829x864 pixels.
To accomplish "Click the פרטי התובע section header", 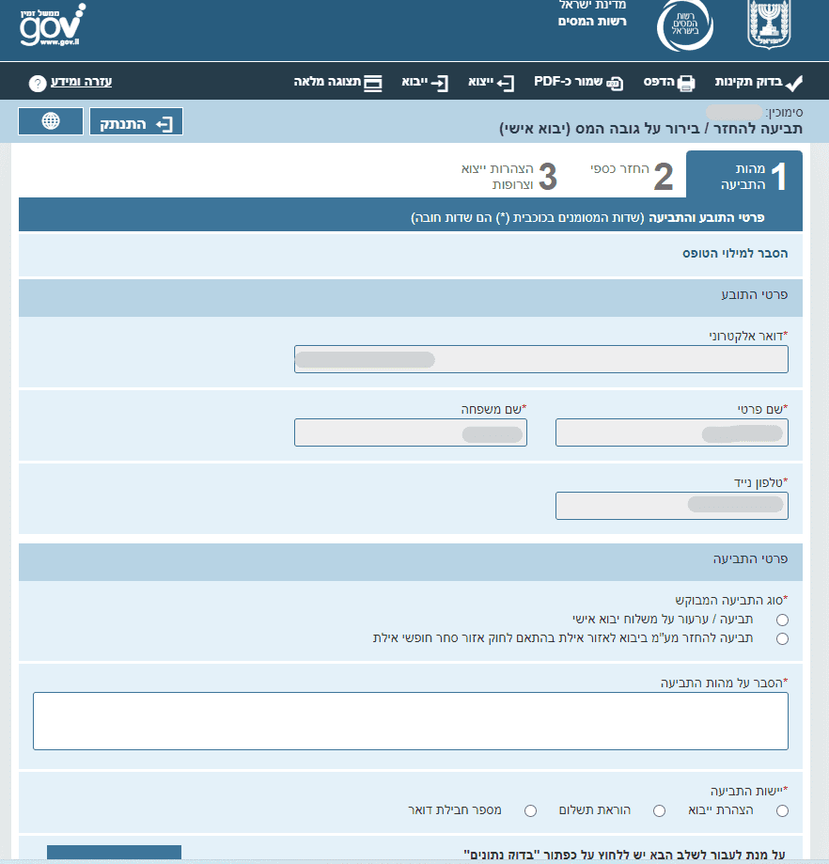I will 411,297.
